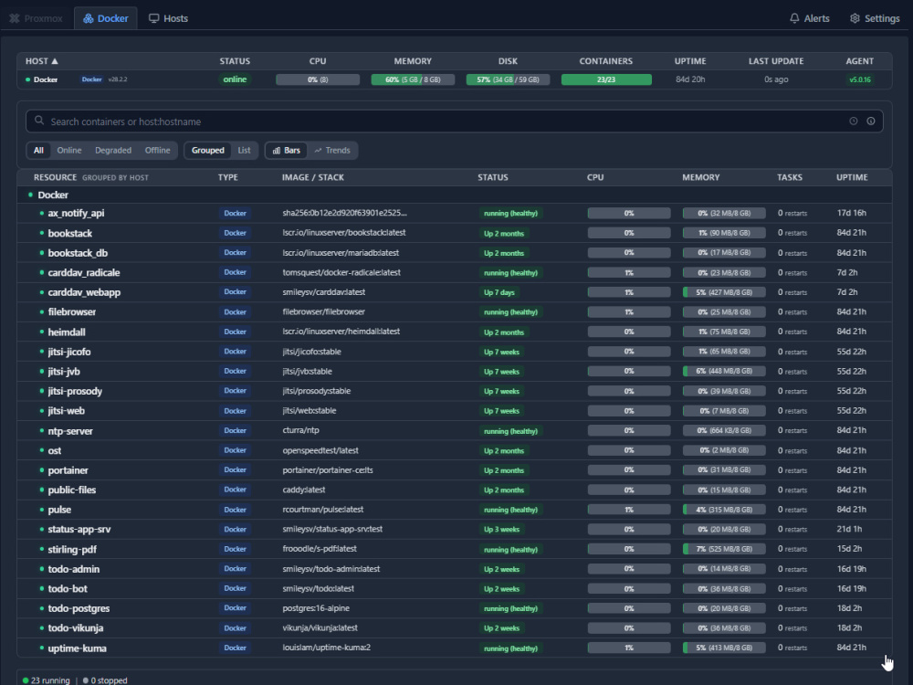Click the Docker type badge for heimdall

tap(235, 332)
